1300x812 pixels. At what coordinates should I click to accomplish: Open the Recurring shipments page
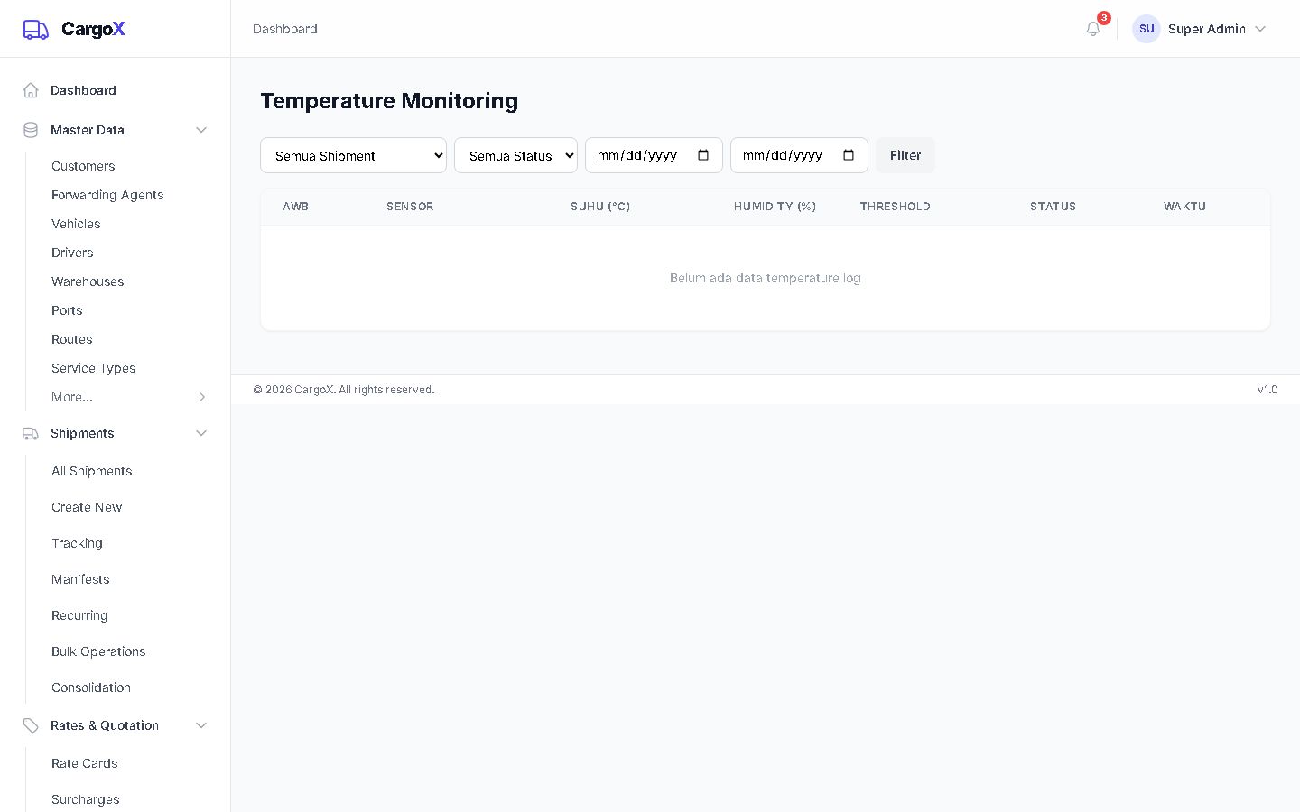[x=79, y=615]
